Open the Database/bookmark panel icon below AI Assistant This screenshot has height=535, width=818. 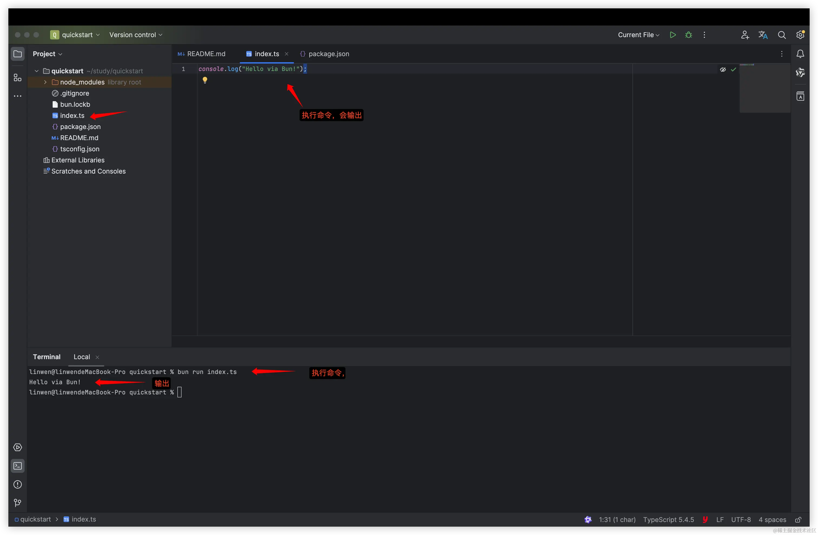click(800, 96)
